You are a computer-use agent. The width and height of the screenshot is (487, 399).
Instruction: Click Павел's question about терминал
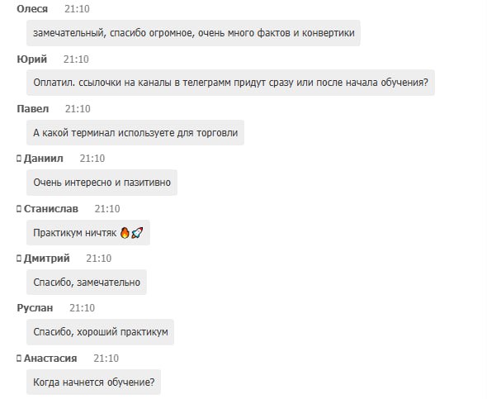pos(135,133)
